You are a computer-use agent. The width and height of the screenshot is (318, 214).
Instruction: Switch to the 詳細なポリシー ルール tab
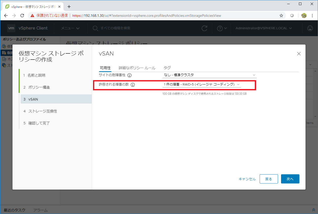137,68
